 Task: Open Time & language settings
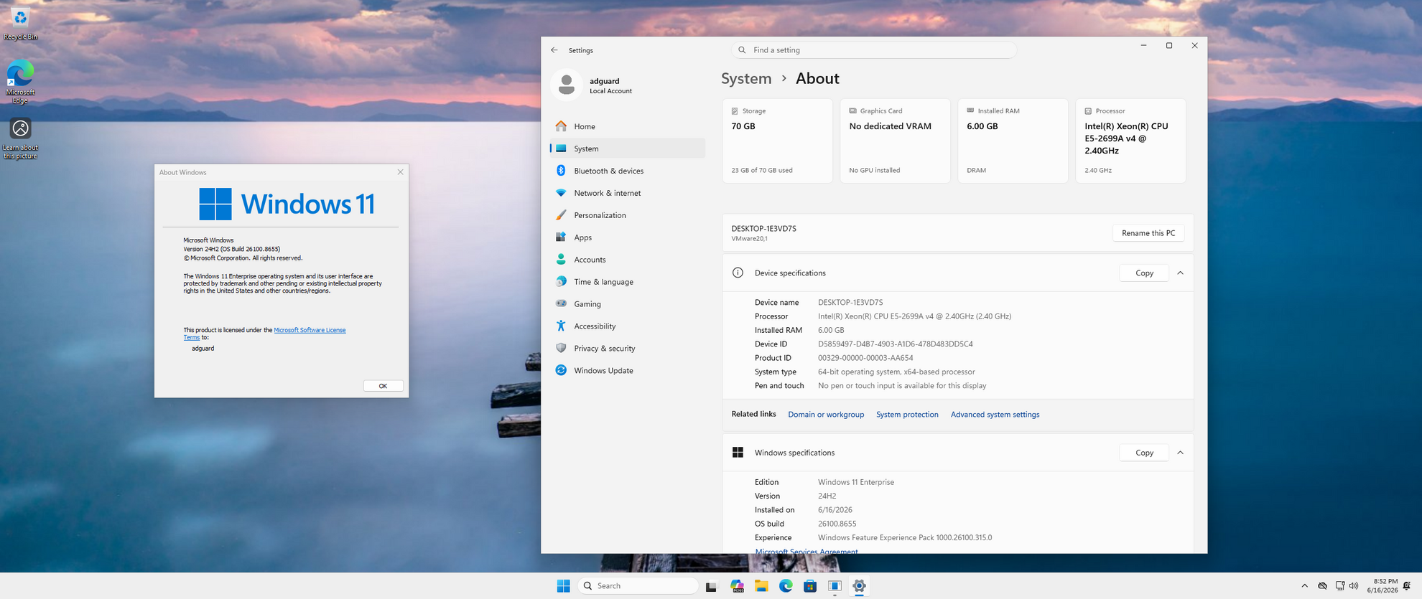click(627, 282)
